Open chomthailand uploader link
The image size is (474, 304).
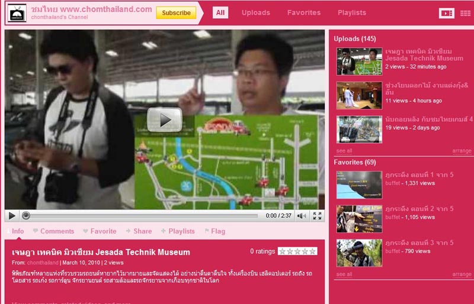(43, 263)
